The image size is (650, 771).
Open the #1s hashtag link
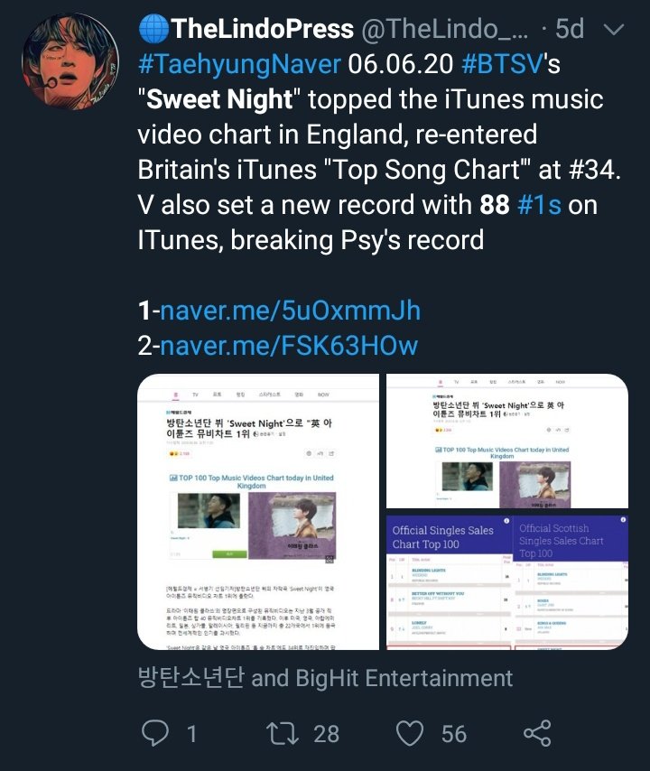tap(539, 205)
